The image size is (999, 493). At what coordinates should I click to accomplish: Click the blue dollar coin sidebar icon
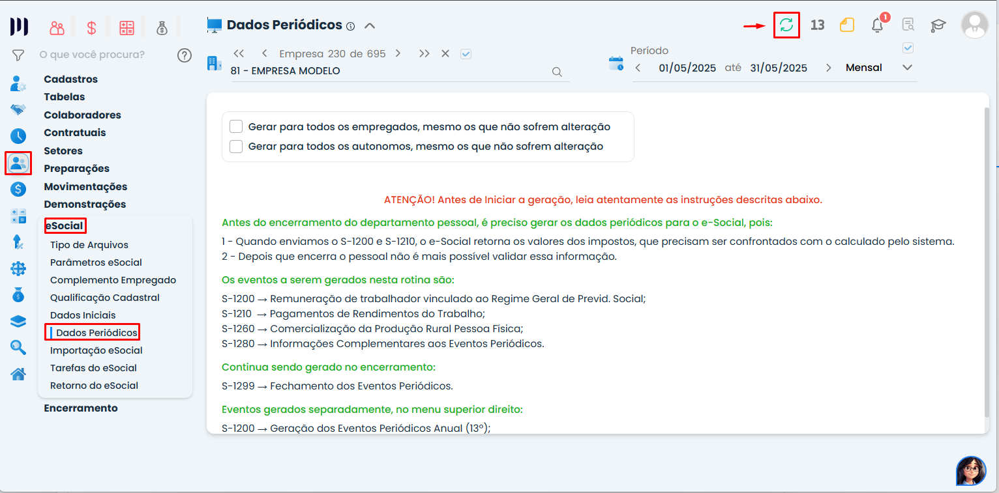pyautogui.click(x=18, y=190)
